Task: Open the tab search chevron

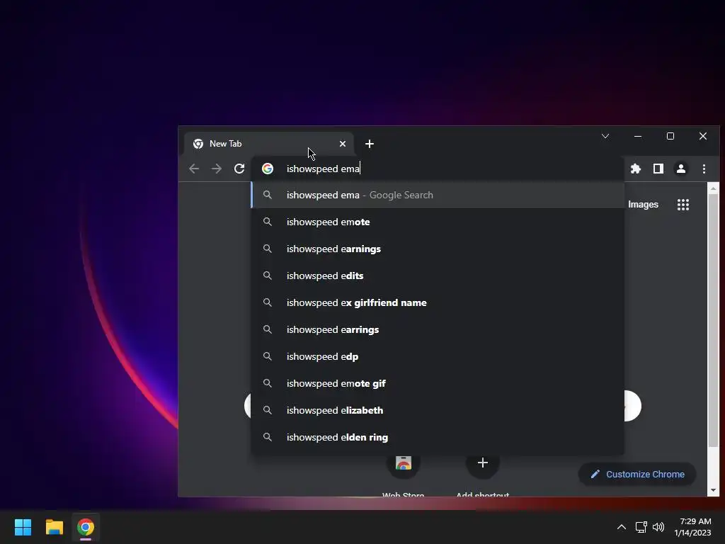Action: 605,136
